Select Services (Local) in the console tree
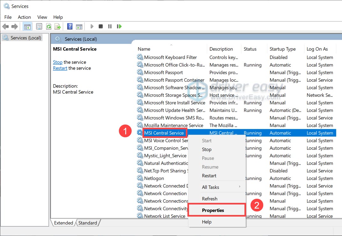Image resolution: width=342 pixels, height=236 pixels. pos(25,38)
